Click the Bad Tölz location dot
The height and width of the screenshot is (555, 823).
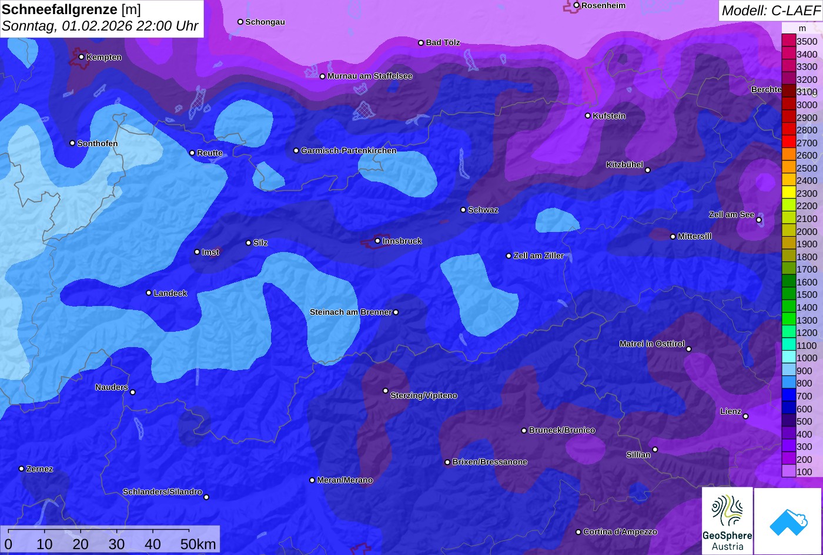pos(421,42)
